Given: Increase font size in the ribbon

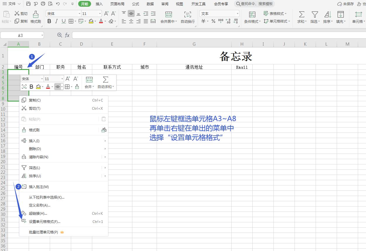Looking at the screenshot, I should click(x=107, y=13).
